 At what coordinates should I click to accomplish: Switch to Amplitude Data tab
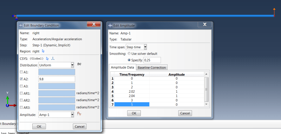122,68
